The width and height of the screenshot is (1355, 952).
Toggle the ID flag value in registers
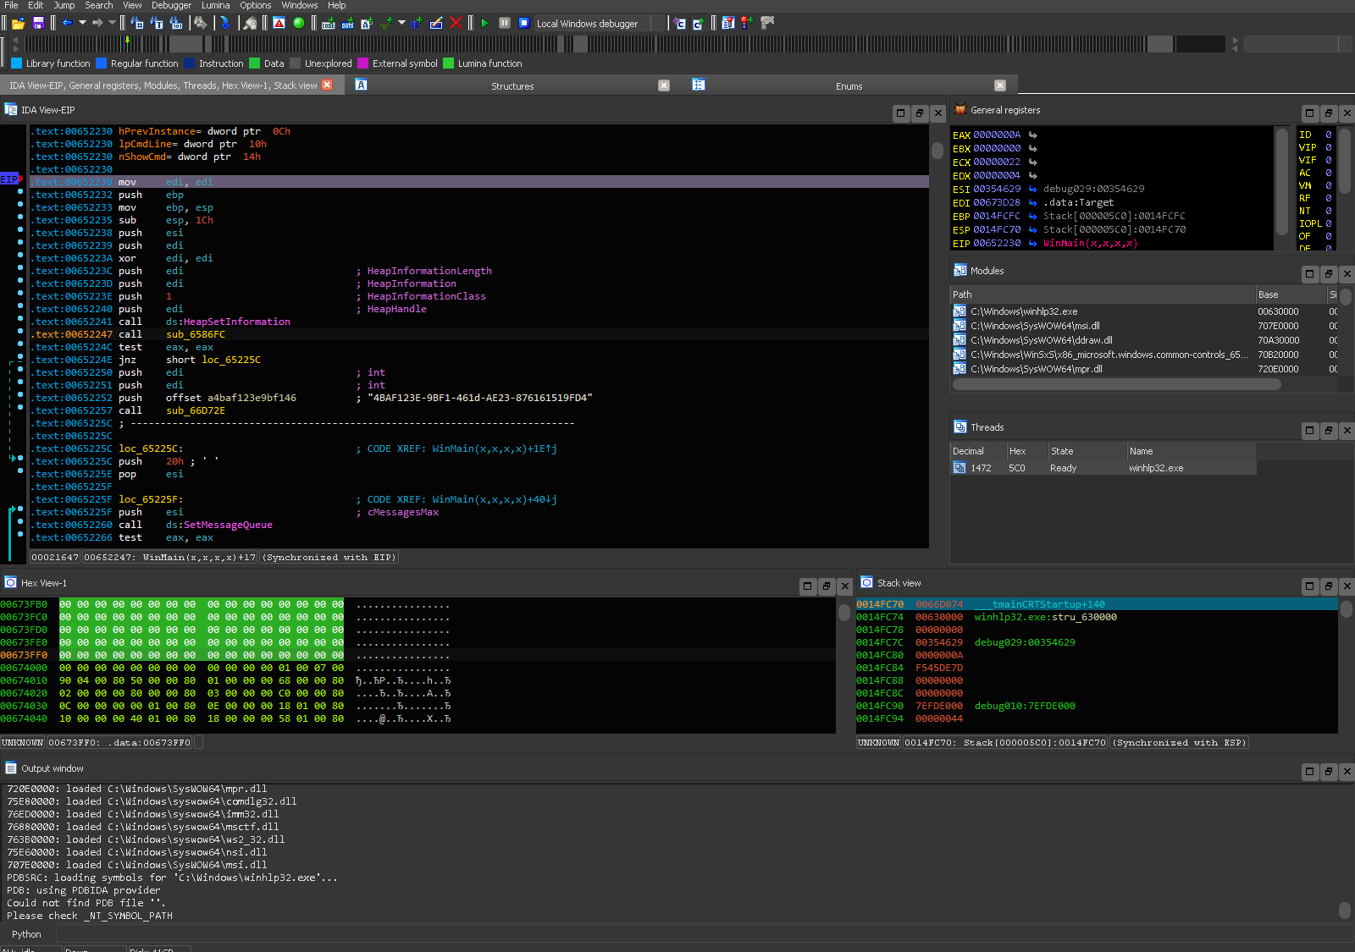tap(1328, 135)
